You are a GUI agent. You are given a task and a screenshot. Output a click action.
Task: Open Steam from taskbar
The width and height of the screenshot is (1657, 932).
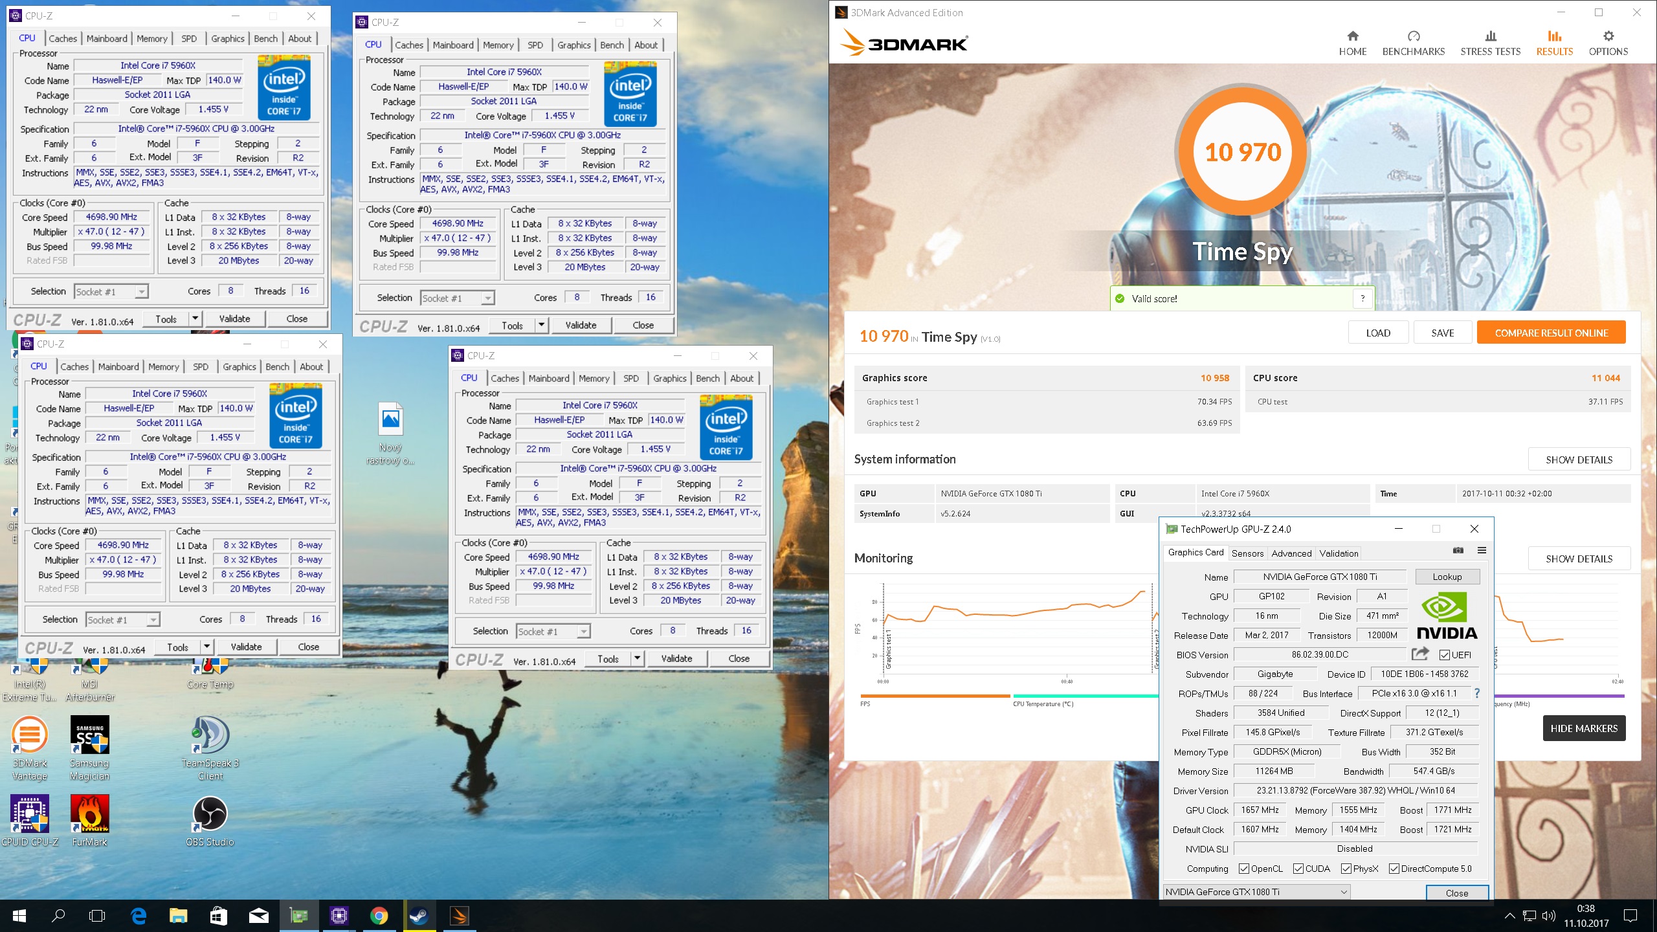(x=419, y=916)
